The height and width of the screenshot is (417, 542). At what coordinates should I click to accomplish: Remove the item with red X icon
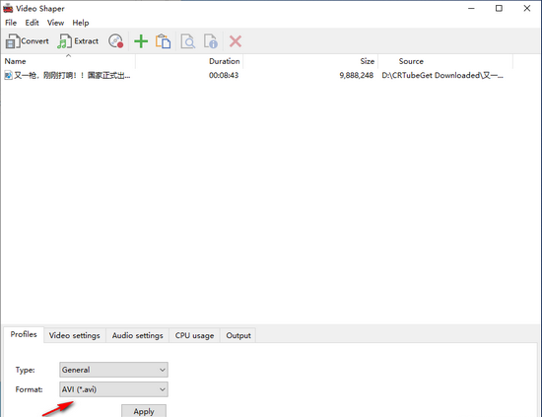tap(236, 41)
